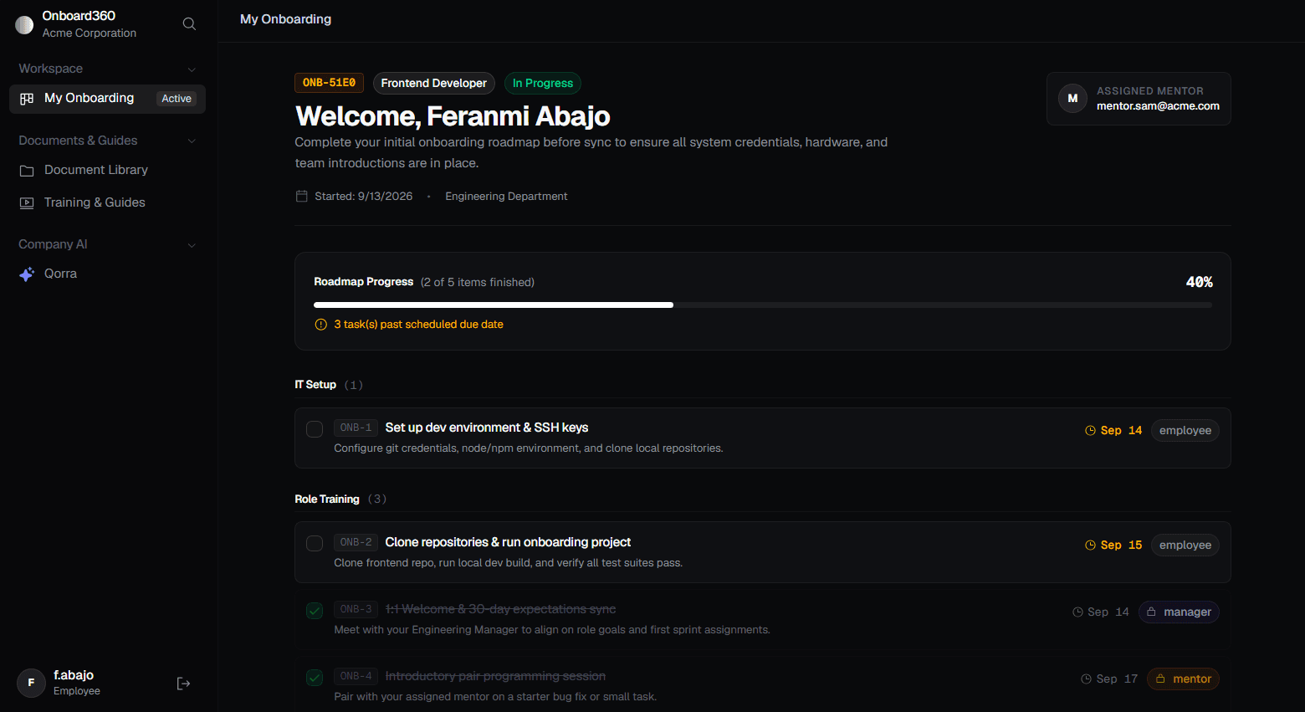Go to Training & Guides

tap(107, 202)
